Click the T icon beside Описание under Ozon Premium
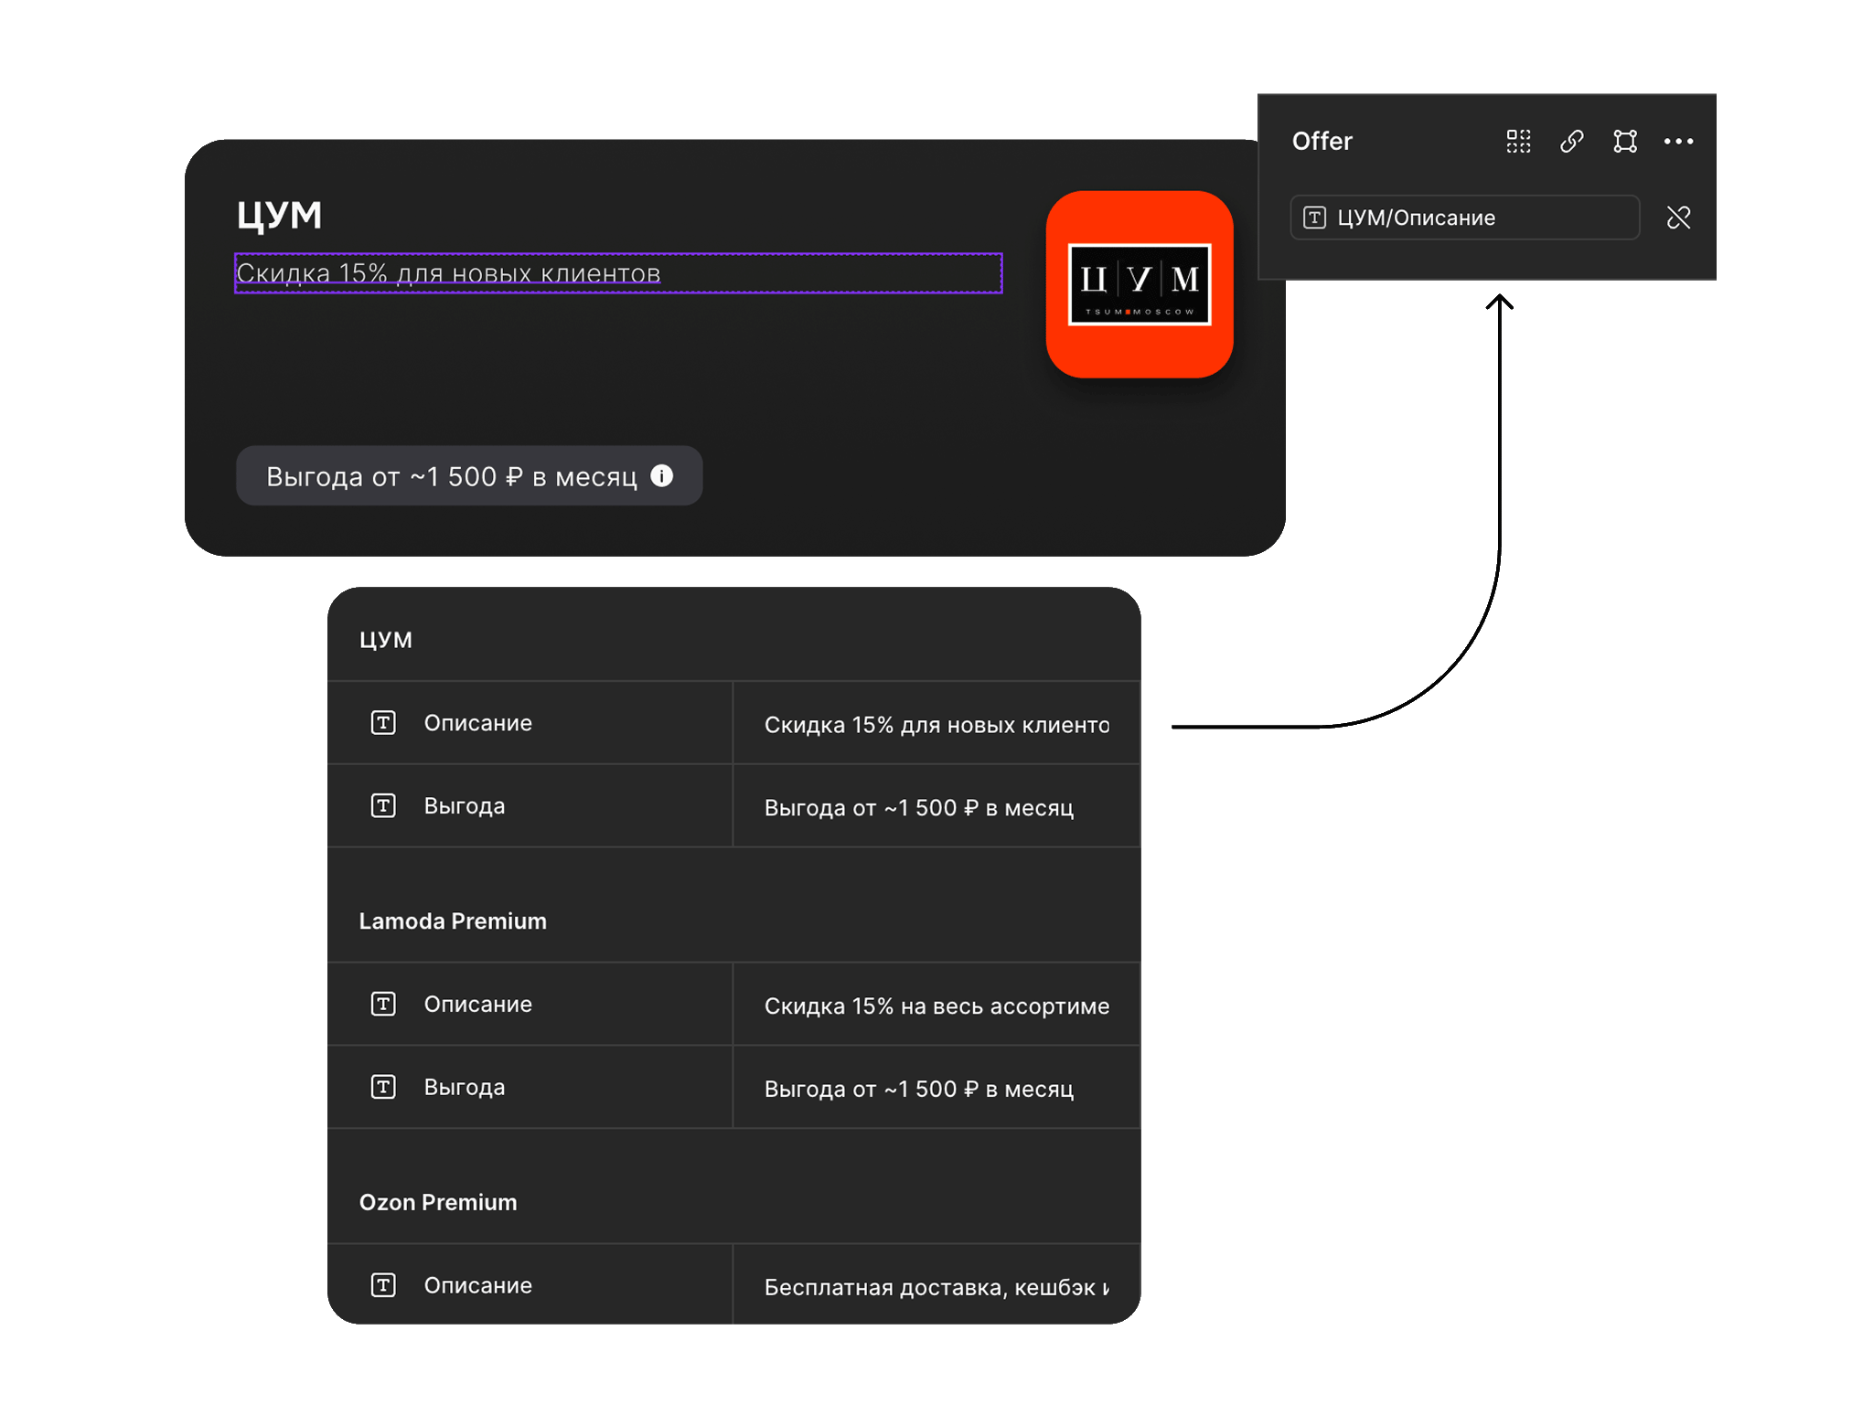Image resolution: width=1873 pixels, height=1426 pixels. [382, 1284]
